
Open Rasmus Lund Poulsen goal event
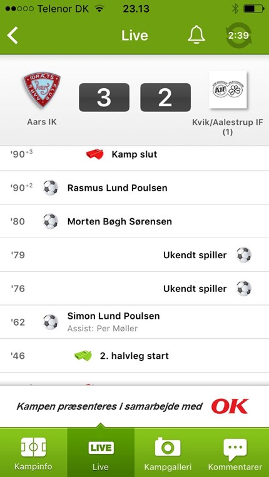click(134, 188)
